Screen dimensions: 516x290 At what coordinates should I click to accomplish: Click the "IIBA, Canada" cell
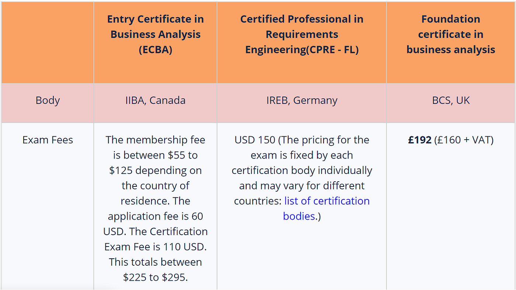click(x=155, y=100)
